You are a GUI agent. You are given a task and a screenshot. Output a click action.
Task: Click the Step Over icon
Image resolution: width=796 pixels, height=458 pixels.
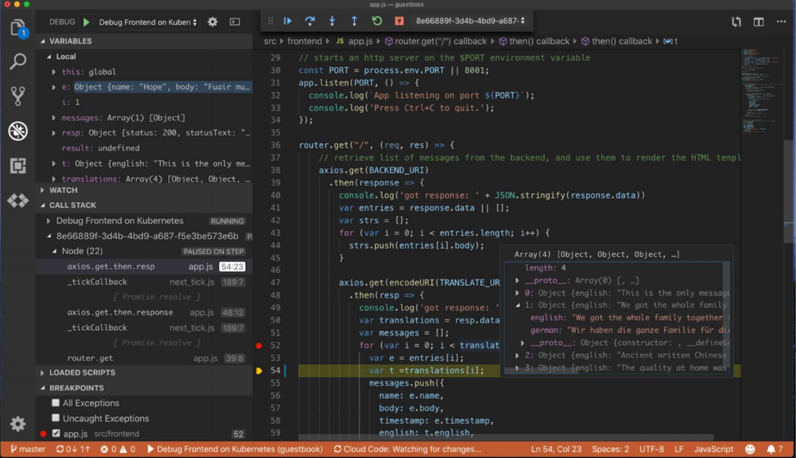pyautogui.click(x=310, y=21)
